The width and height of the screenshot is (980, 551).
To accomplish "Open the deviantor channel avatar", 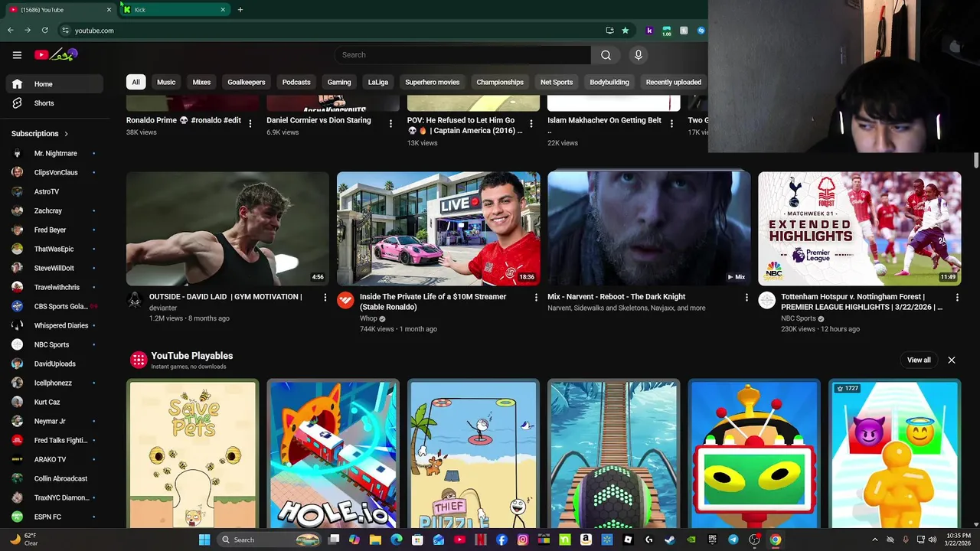I will (135, 300).
